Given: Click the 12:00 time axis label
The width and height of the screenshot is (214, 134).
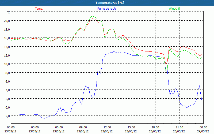Looking at the screenshot, I should [107, 128].
